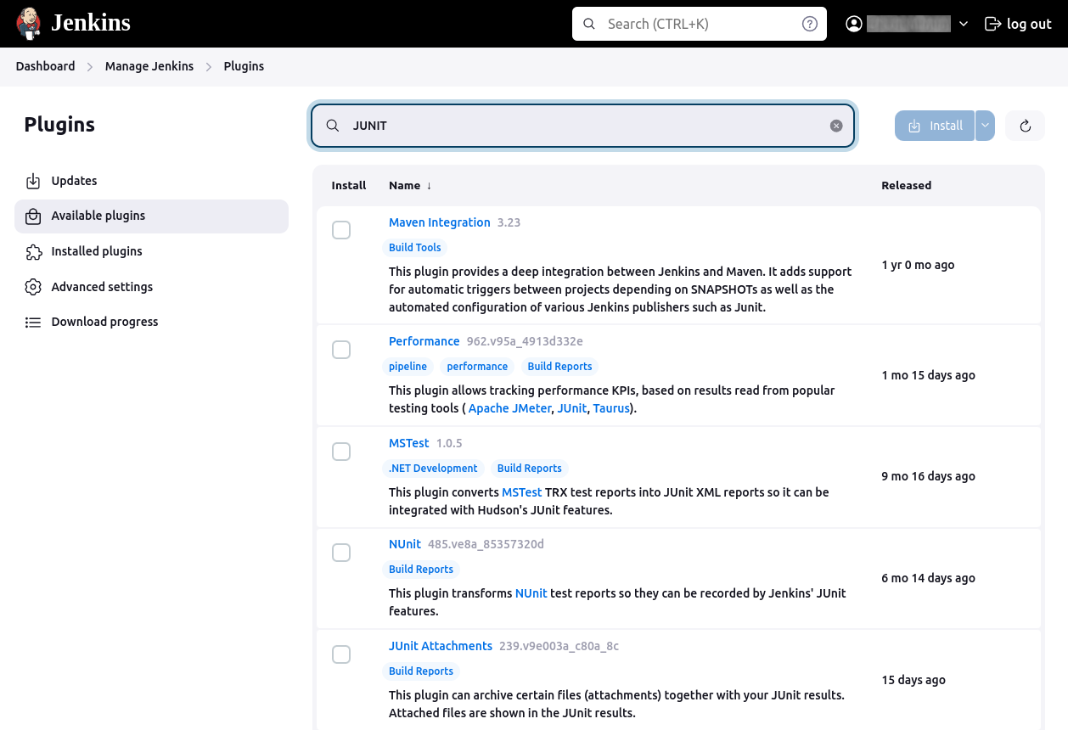Click the search help question mark icon
Screen dimensions: 1068x730
tap(810, 24)
